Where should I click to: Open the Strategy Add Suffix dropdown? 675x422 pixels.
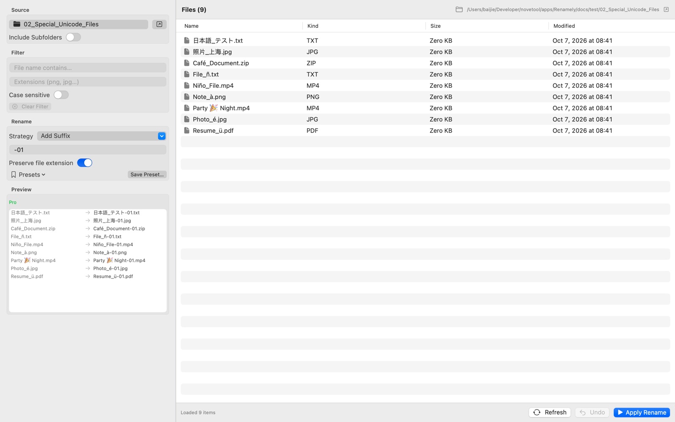tap(102, 136)
